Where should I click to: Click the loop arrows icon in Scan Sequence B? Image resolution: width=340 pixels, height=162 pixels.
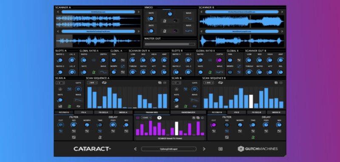[221, 82]
